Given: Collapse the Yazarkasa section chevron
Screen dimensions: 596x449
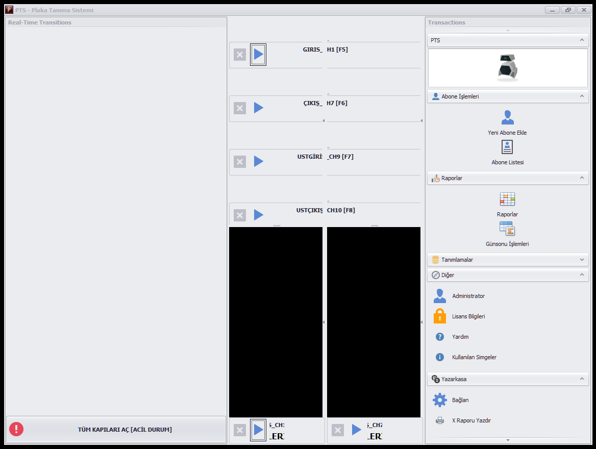Looking at the screenshot, I should (582, 379).
